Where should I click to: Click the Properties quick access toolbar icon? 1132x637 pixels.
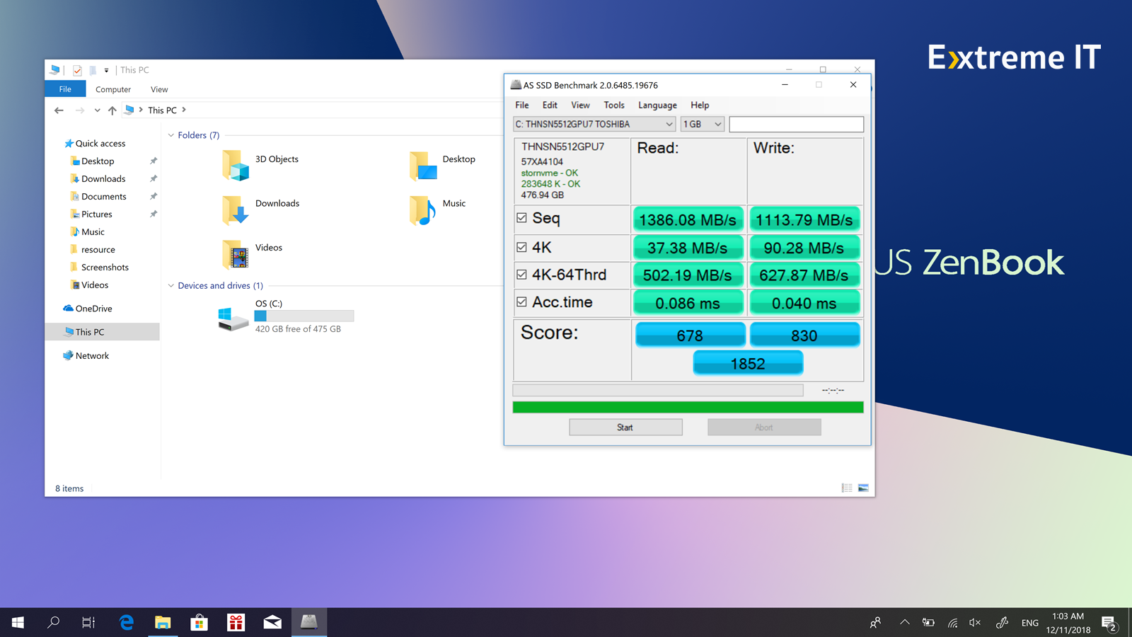click(x=77, y=70)
